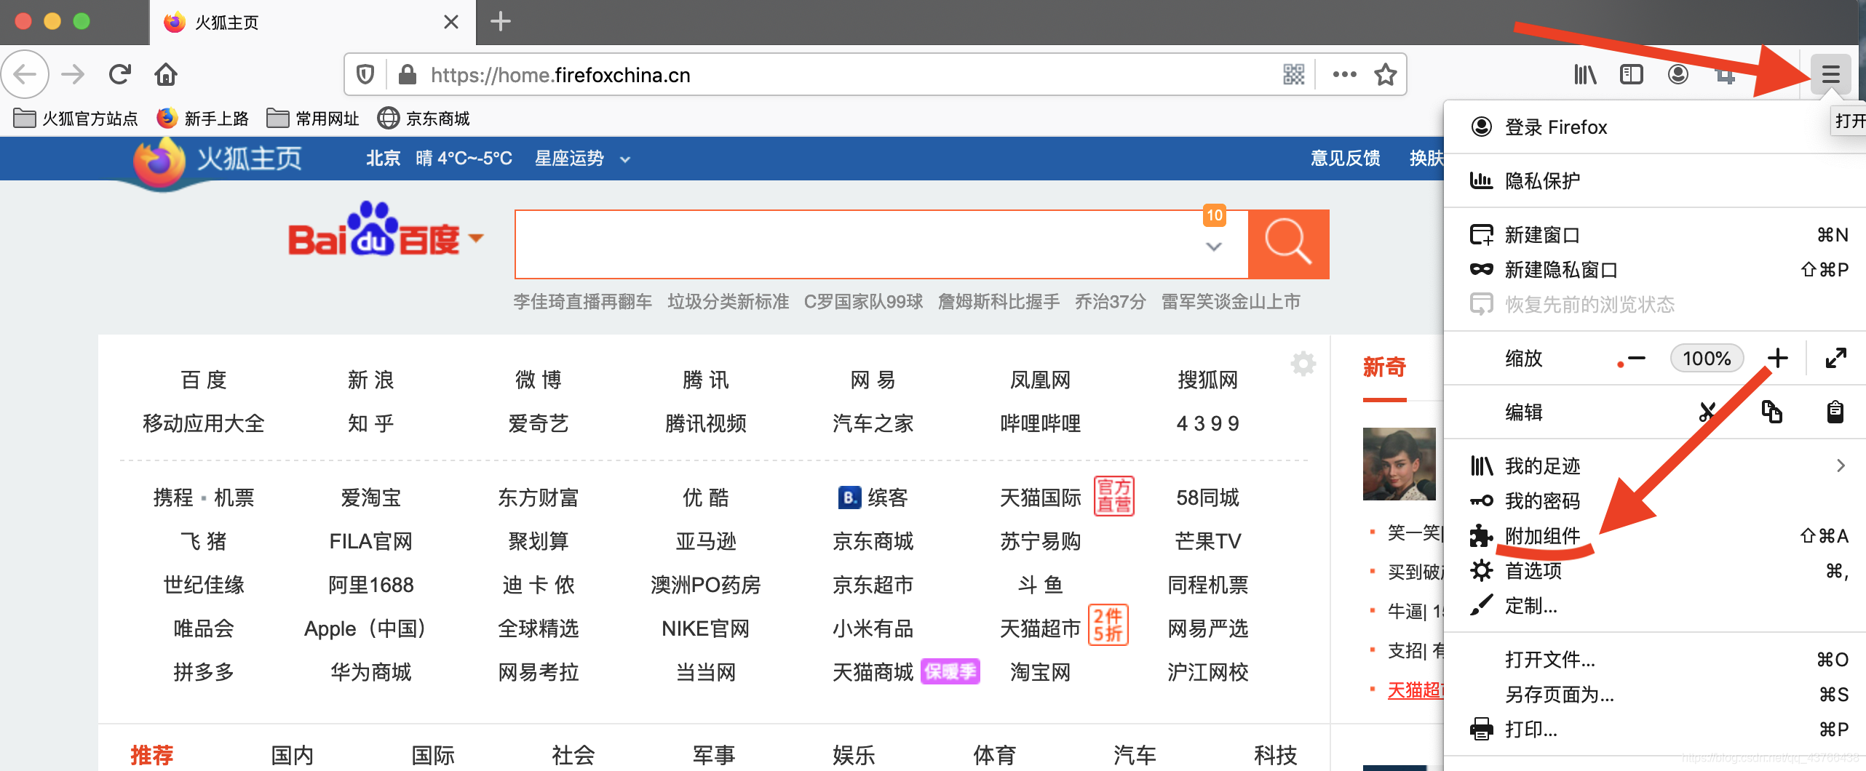Choose 另存页面为... menu entry
The width and height of the screenshot is (1866, 771).
1655,695
